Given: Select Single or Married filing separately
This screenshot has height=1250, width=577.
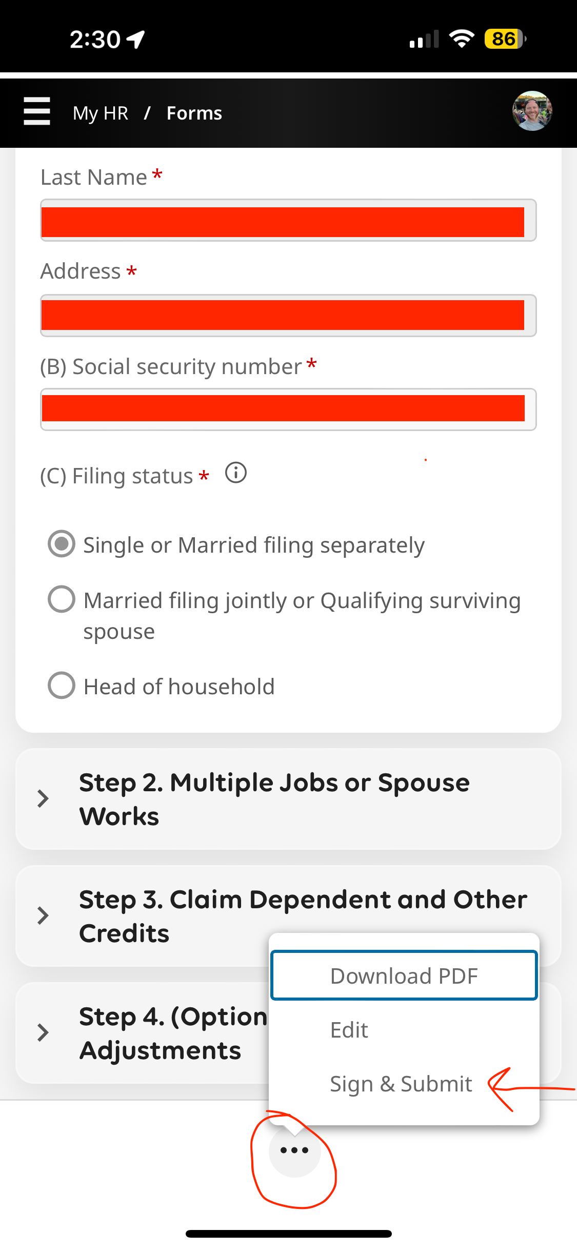Looking at the screenshot, I should tap(62, 544).
